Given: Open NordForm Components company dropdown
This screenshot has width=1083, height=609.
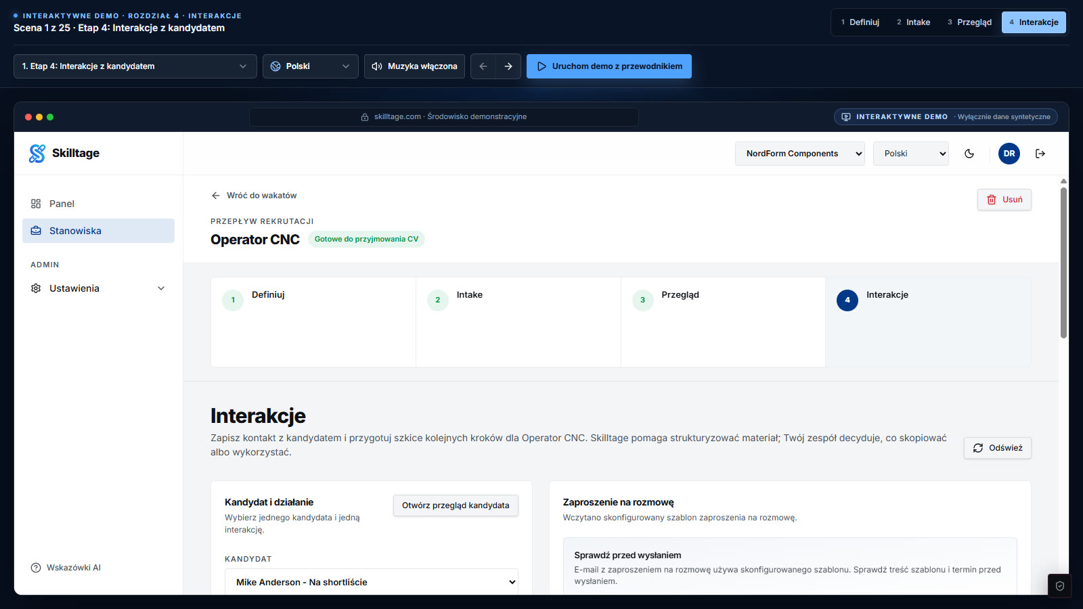Looking at the screenshot, I should click(800, 154).
